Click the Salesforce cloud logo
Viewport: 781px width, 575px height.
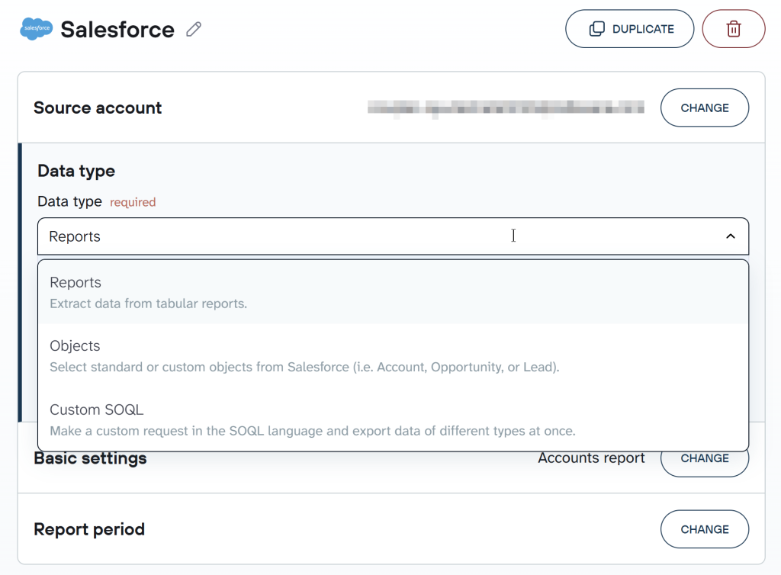pos(37,28)
